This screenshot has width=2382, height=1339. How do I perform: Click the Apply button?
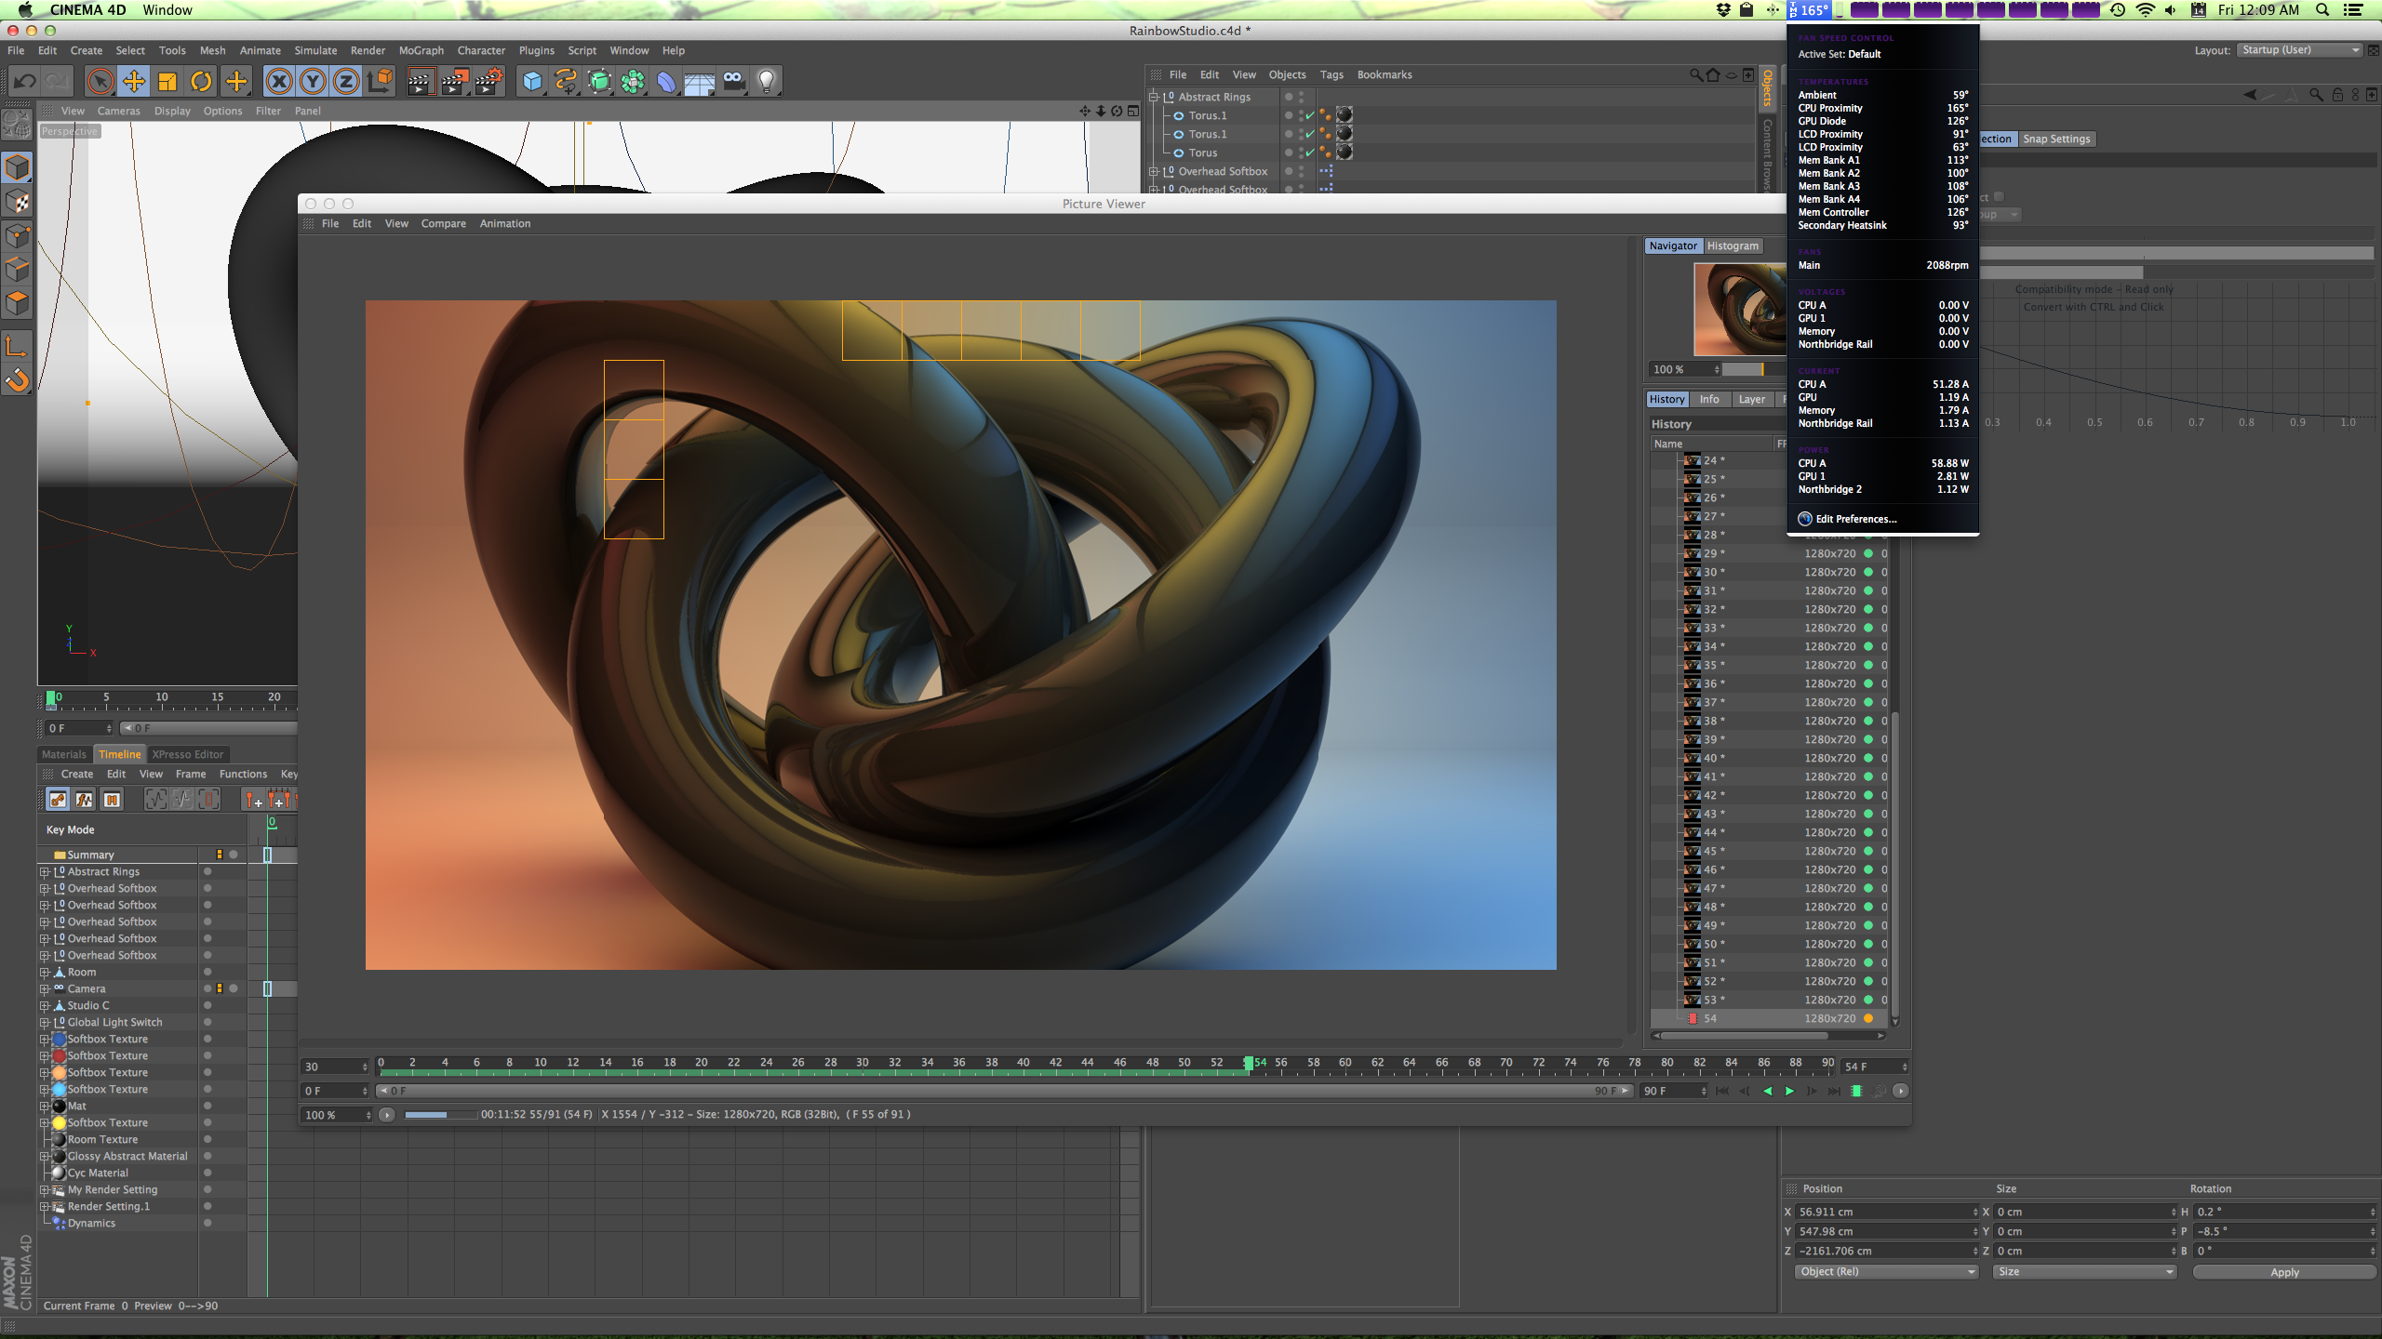pos(2283,1272)
